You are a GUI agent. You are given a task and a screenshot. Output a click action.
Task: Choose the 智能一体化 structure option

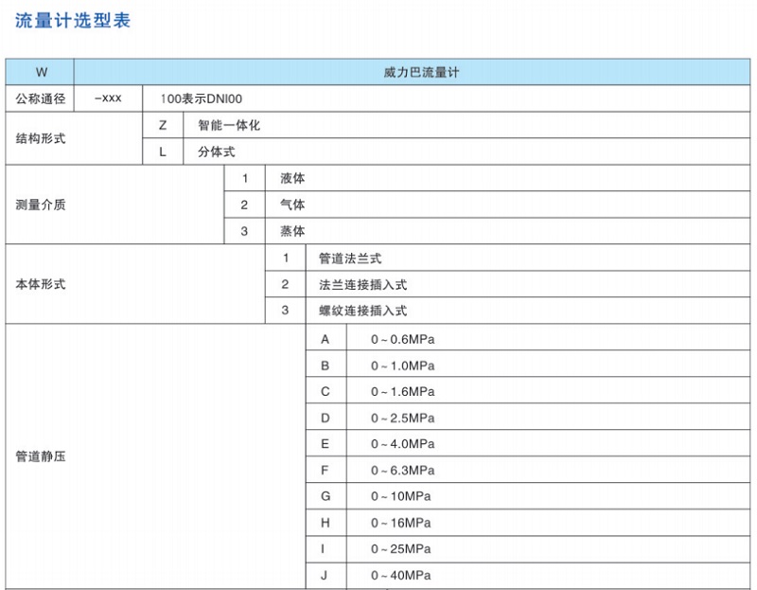(x=229, y=125)
